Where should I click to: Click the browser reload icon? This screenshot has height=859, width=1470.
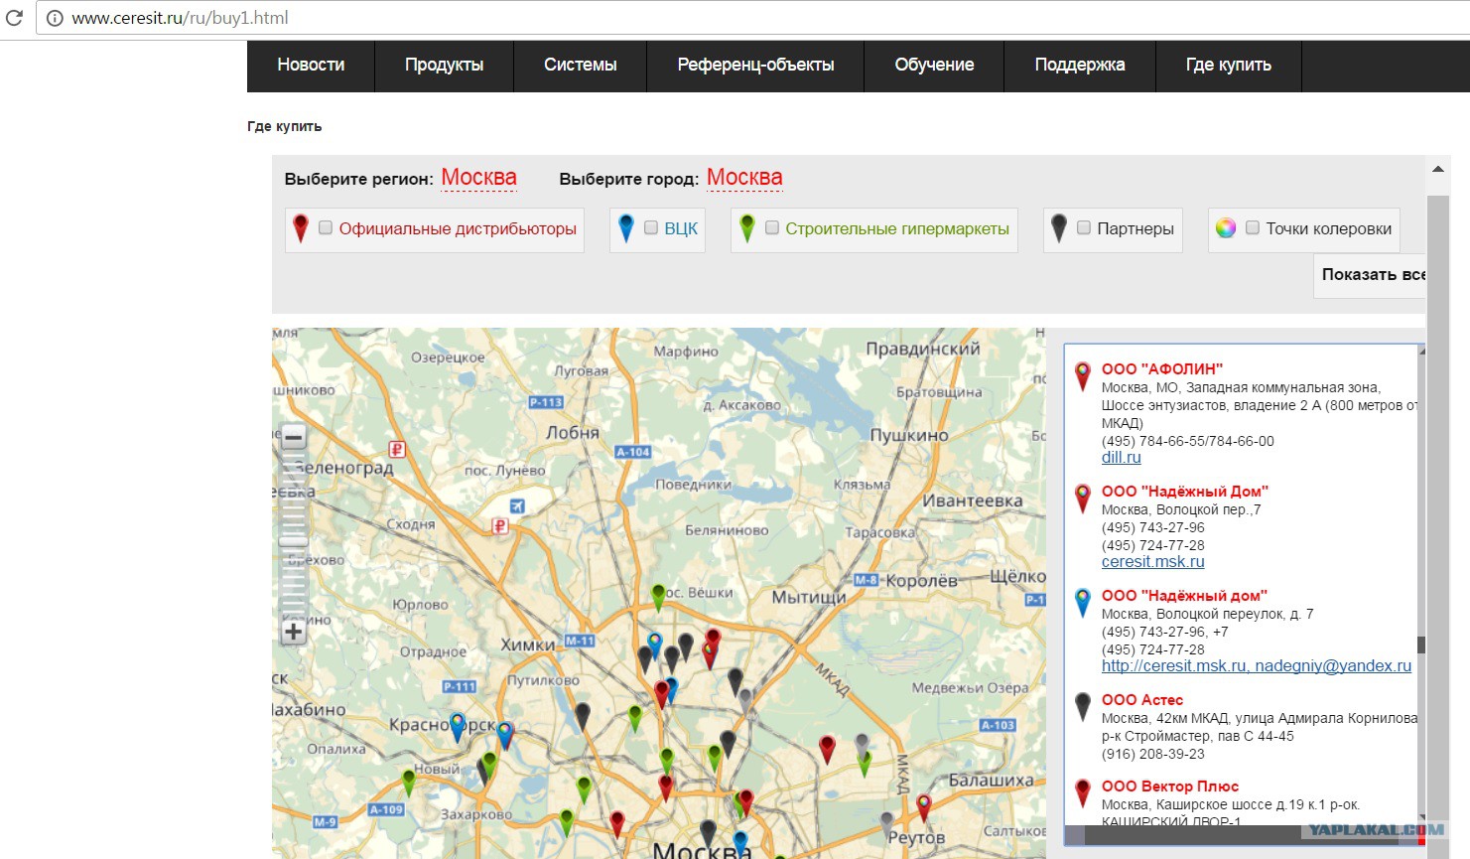point(14,18)
